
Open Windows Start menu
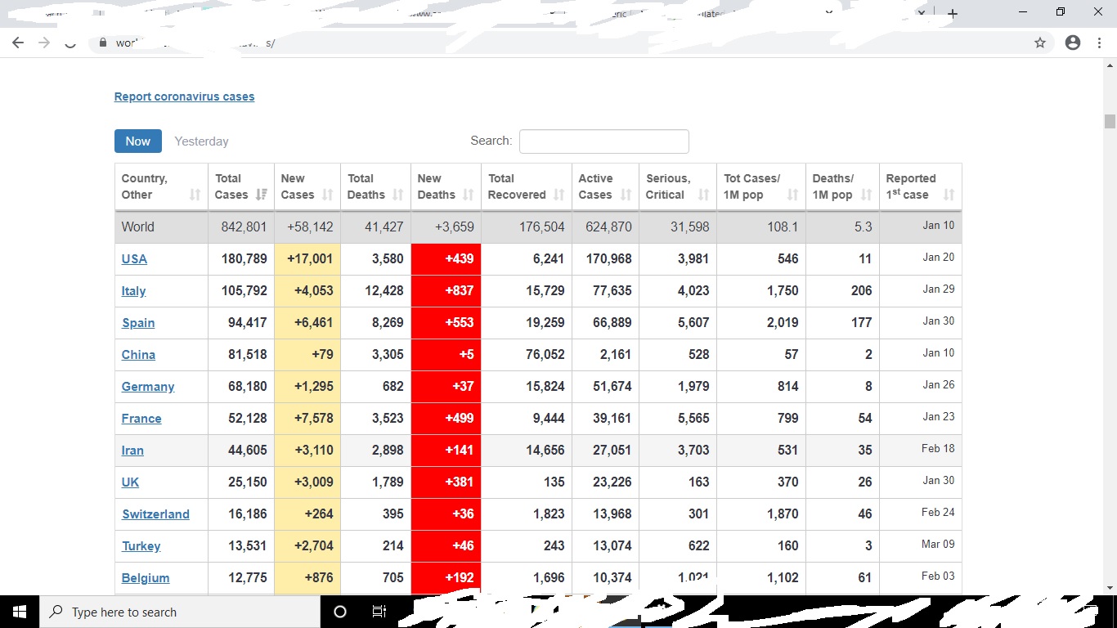coord(20,612)
